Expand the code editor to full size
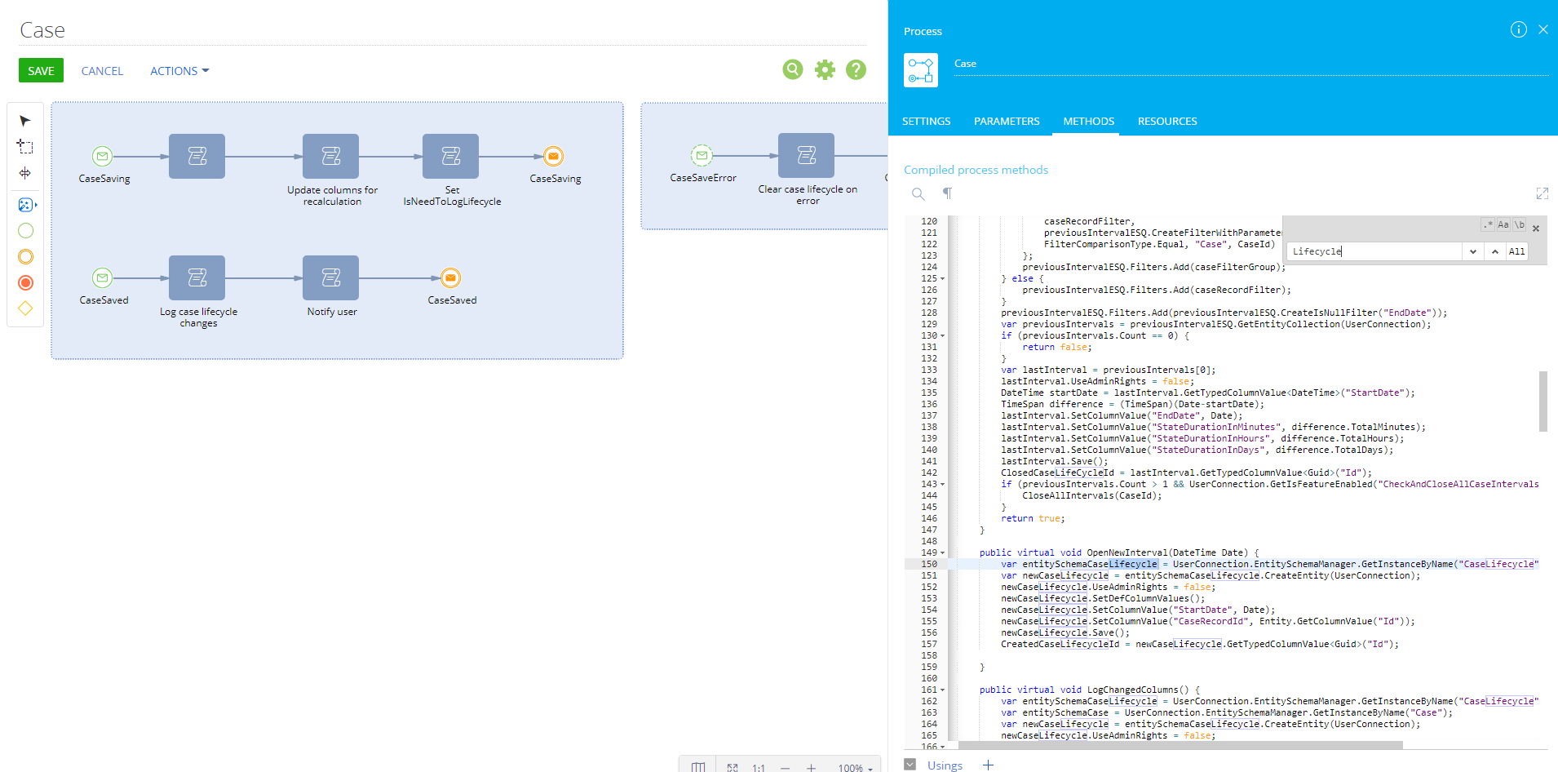This screenshot has height=772, width=1558. point(1542,193)
